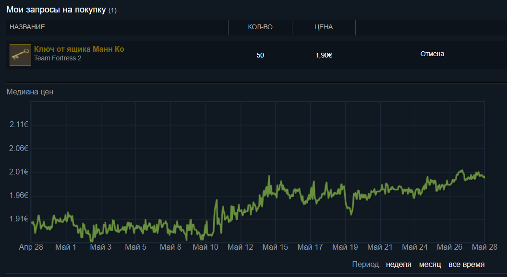Image resolution: width=507 pixels, height=277 pixels.
Task: Click the '2.11€' y-axis label
Action: [x=19, y=124]
